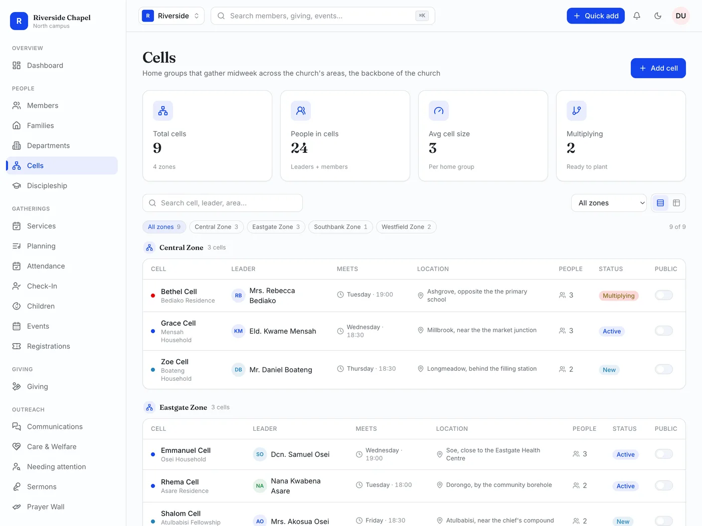Viewport: 702px width, 526px height.
Task: Click the People in cells card icon
Action: pos(301,111)
